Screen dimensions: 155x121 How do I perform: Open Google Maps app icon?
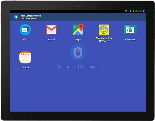[x=78, y=29]
